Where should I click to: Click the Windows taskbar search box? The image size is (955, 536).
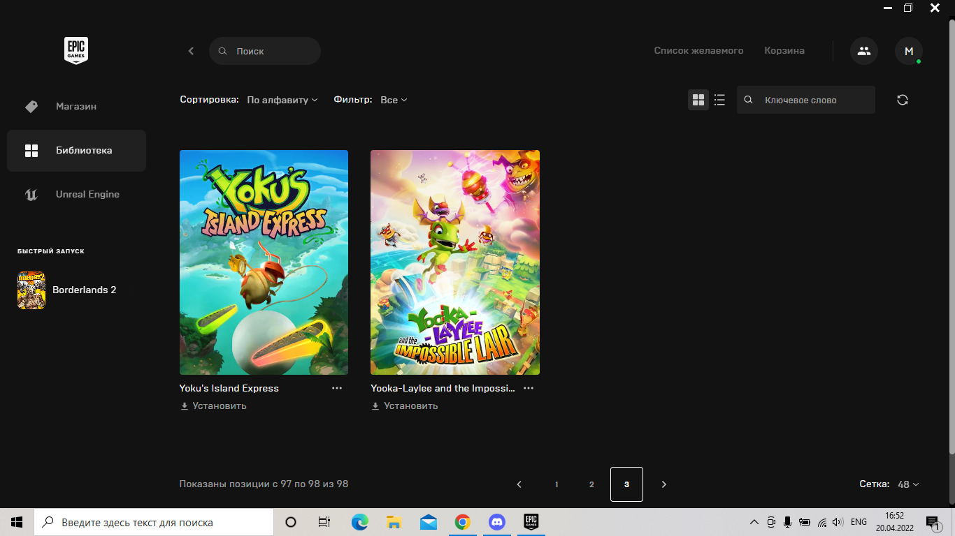154,522
